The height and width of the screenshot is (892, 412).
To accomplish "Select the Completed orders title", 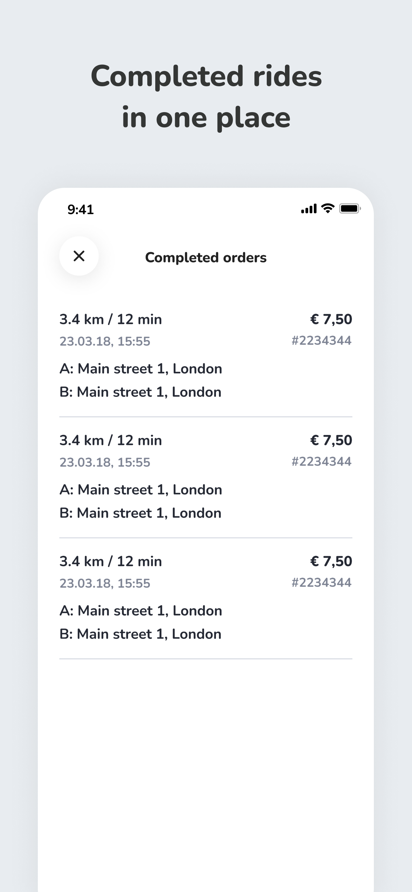I will pyautogui.click(x=206, y=258).
